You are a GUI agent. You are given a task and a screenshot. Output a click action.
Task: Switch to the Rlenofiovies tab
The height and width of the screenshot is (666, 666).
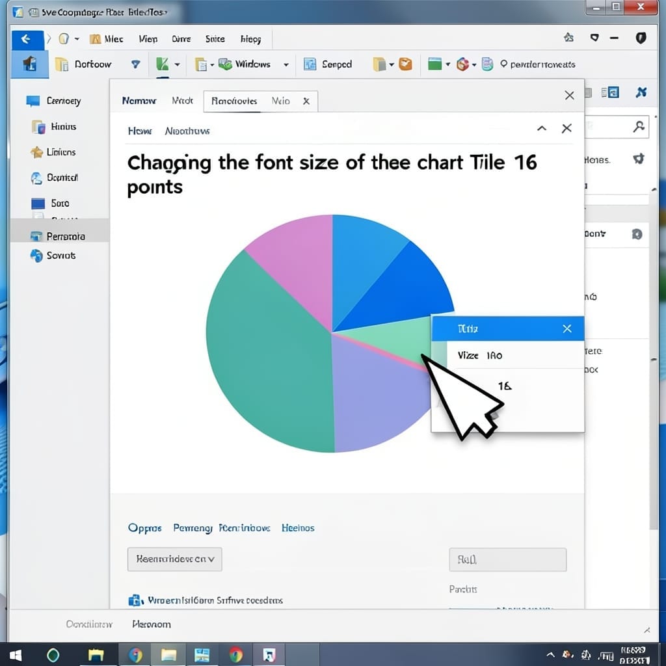pos(234,101)
